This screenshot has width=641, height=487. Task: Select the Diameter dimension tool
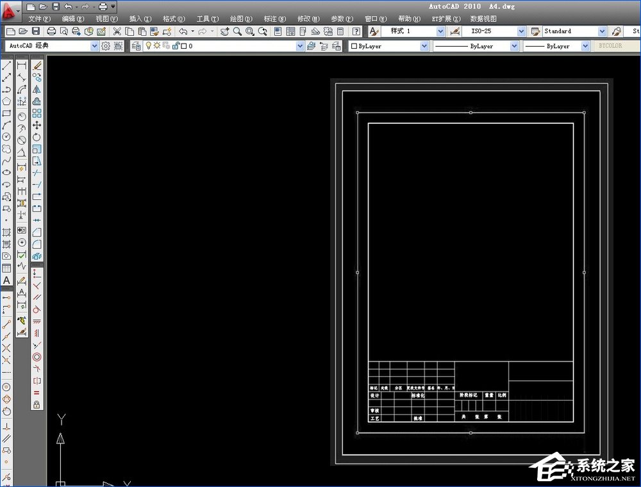(22, 140)
